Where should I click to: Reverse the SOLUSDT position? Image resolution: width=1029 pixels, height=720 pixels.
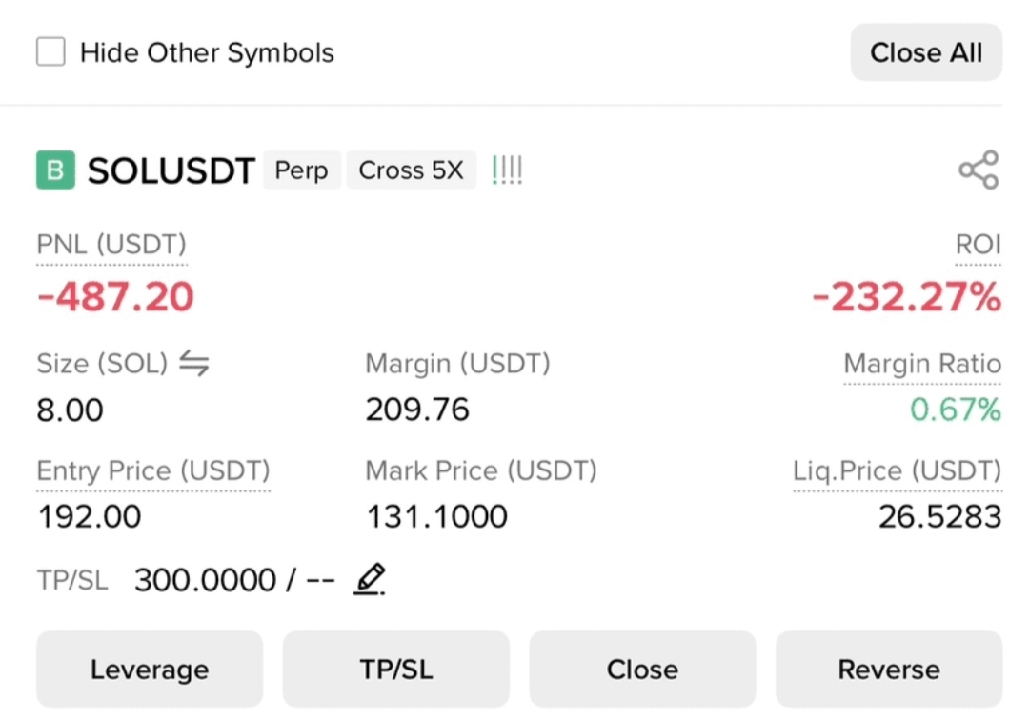889,670
